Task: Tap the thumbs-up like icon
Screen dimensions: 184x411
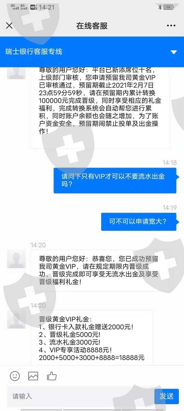Action: pos(51,376)
